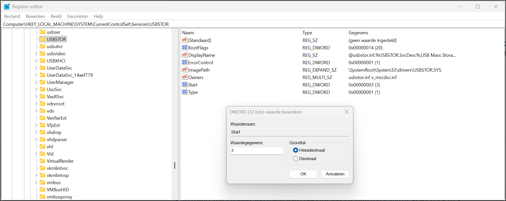Select the ErrorControl binary icon
Screen dimensions: 506x201
(x=184, y=62)
